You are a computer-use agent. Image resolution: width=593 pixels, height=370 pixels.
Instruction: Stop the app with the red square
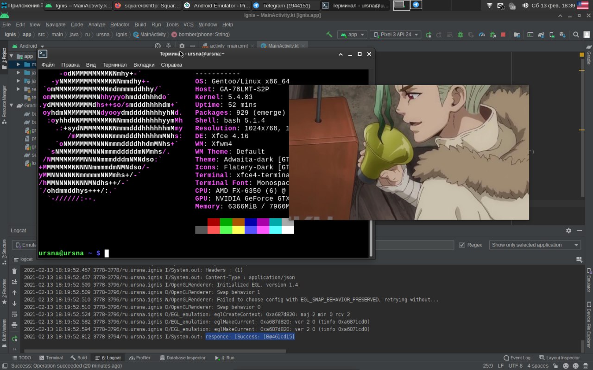[x=503, y=35]
